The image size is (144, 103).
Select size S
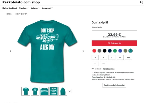tap(95, 57)
